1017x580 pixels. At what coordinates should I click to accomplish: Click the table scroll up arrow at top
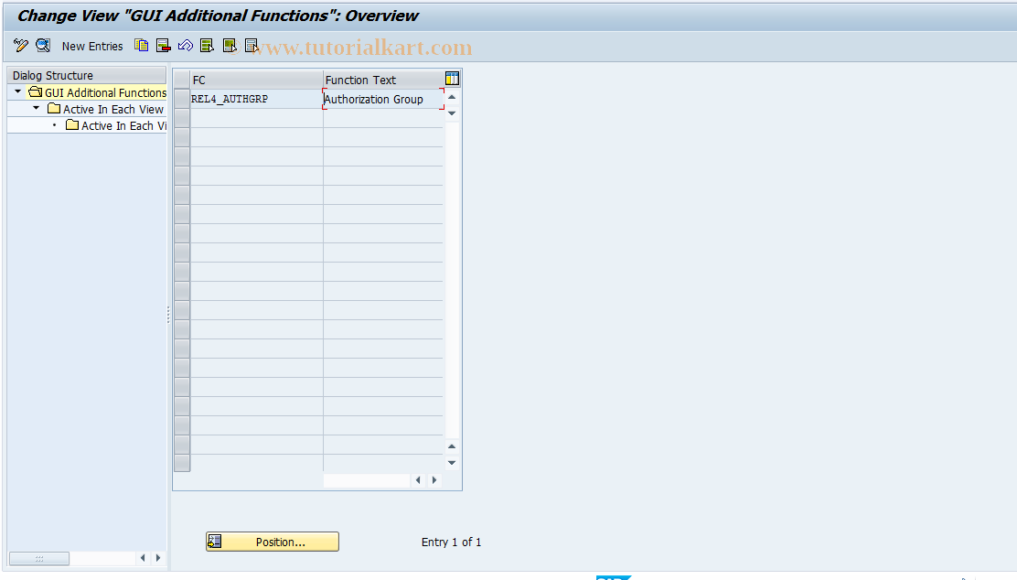(x=452, y=97)
